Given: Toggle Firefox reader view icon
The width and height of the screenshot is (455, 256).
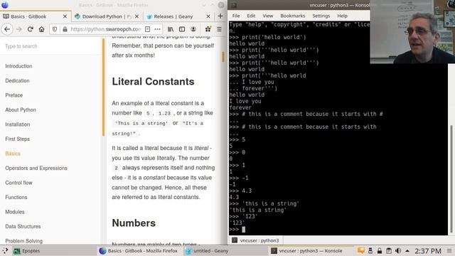Looking at the screenshot, I should tap(147, 29).
